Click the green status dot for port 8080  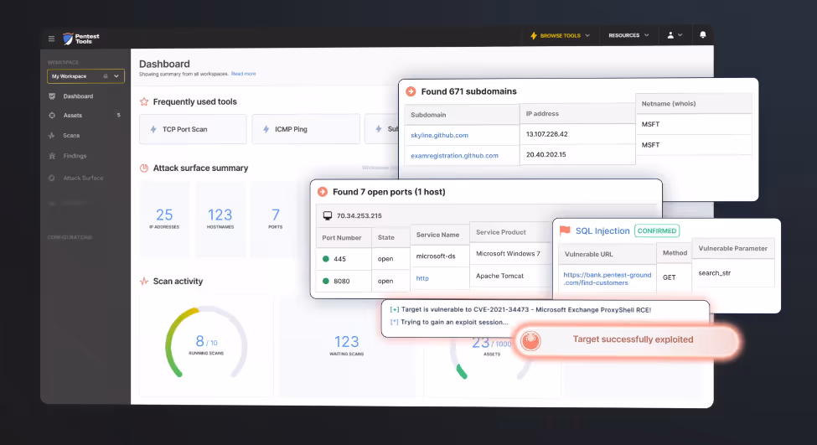coord(326,281)
